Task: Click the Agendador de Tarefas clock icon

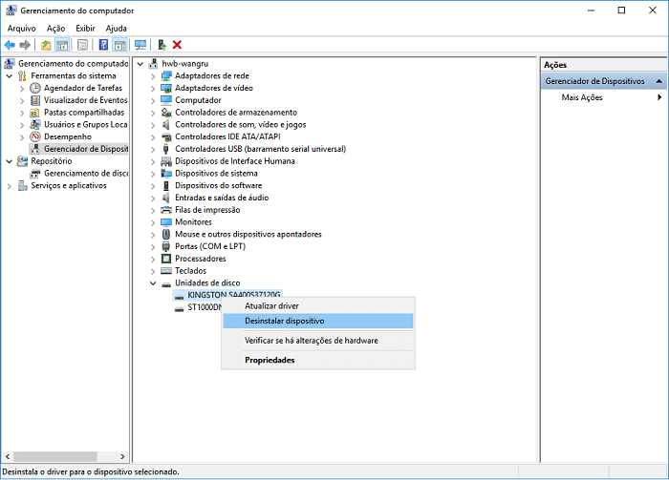Action: tap(35, 88)
